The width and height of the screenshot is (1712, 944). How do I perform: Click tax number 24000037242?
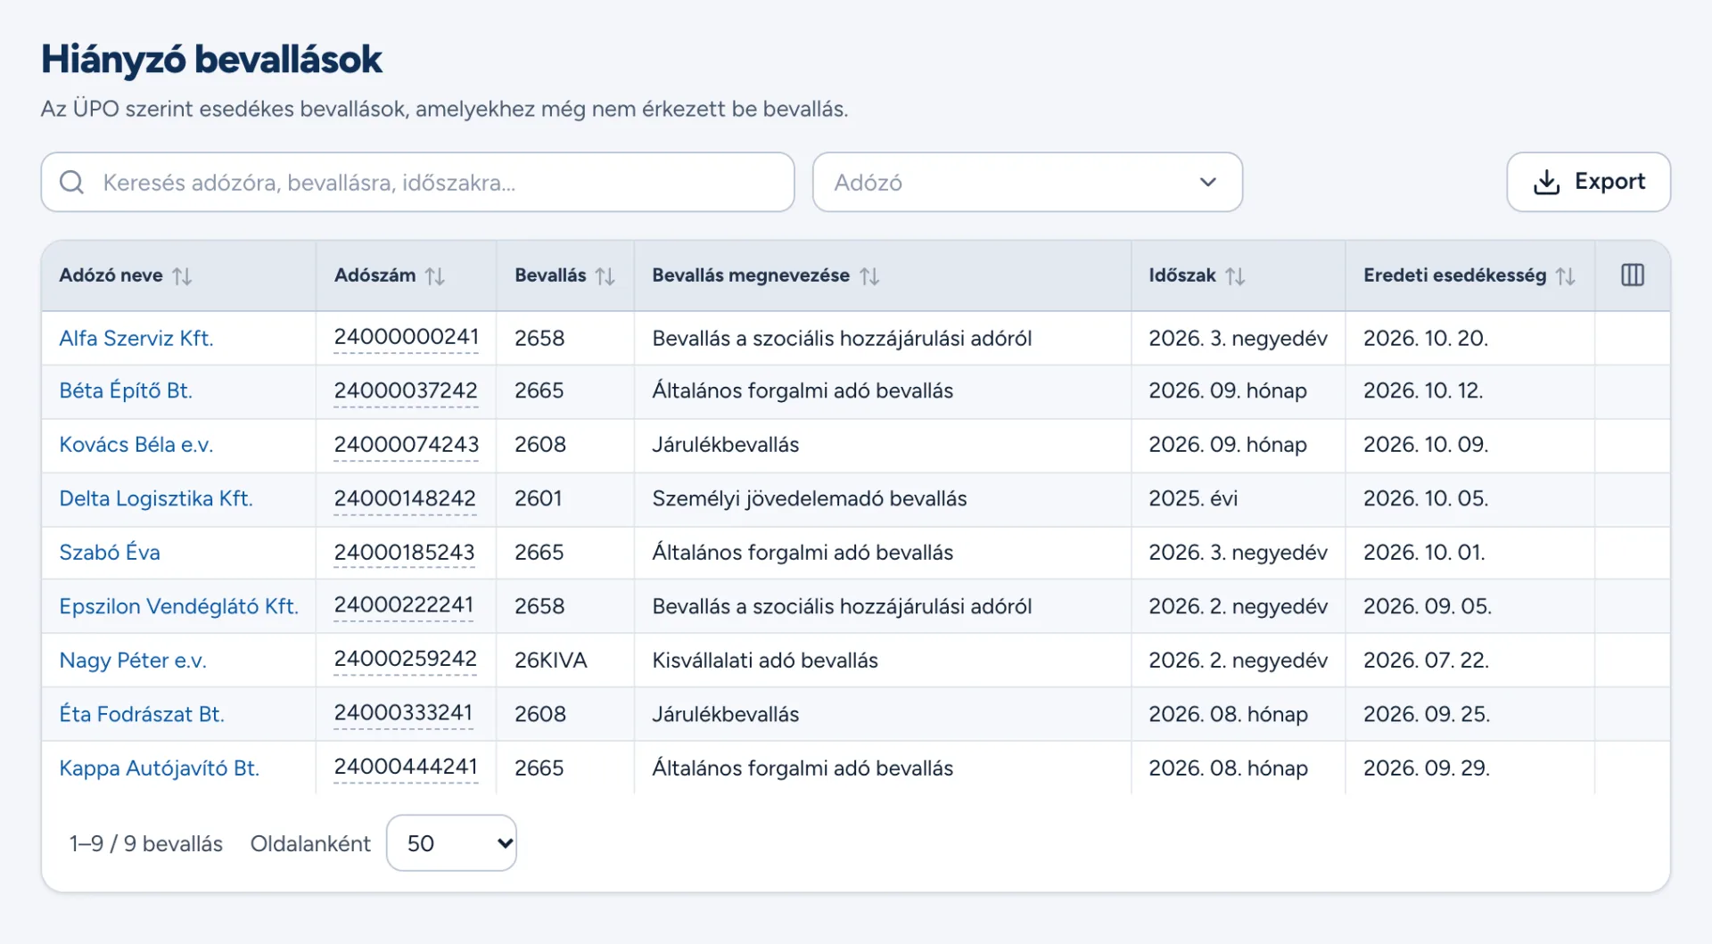coord(406,390)
